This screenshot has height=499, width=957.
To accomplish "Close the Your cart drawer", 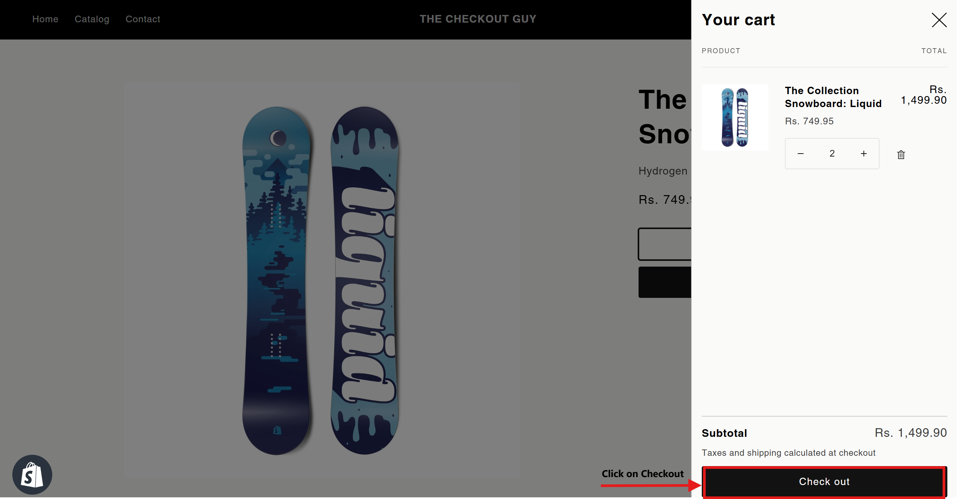I will (939, 20).
